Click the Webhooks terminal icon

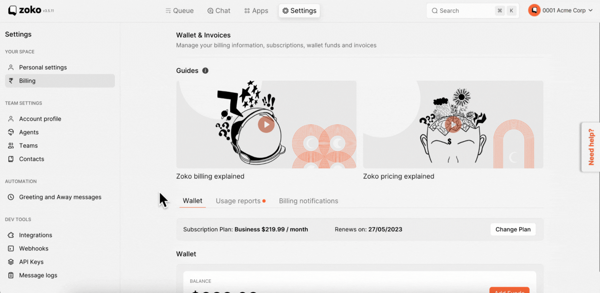(x=11, y=248)
